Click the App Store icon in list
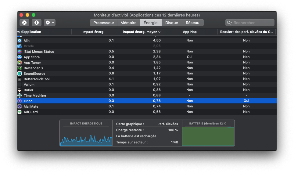The image size is (294, 173). tap(20, 57)
